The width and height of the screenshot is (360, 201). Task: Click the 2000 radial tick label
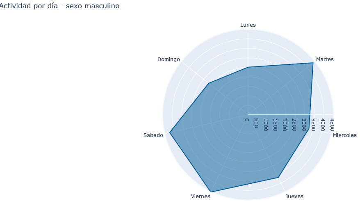[x=285, y=125]
